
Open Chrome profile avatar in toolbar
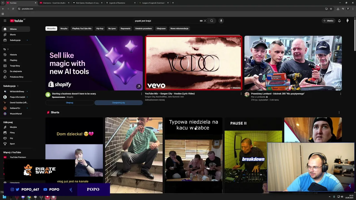(348, 9)
